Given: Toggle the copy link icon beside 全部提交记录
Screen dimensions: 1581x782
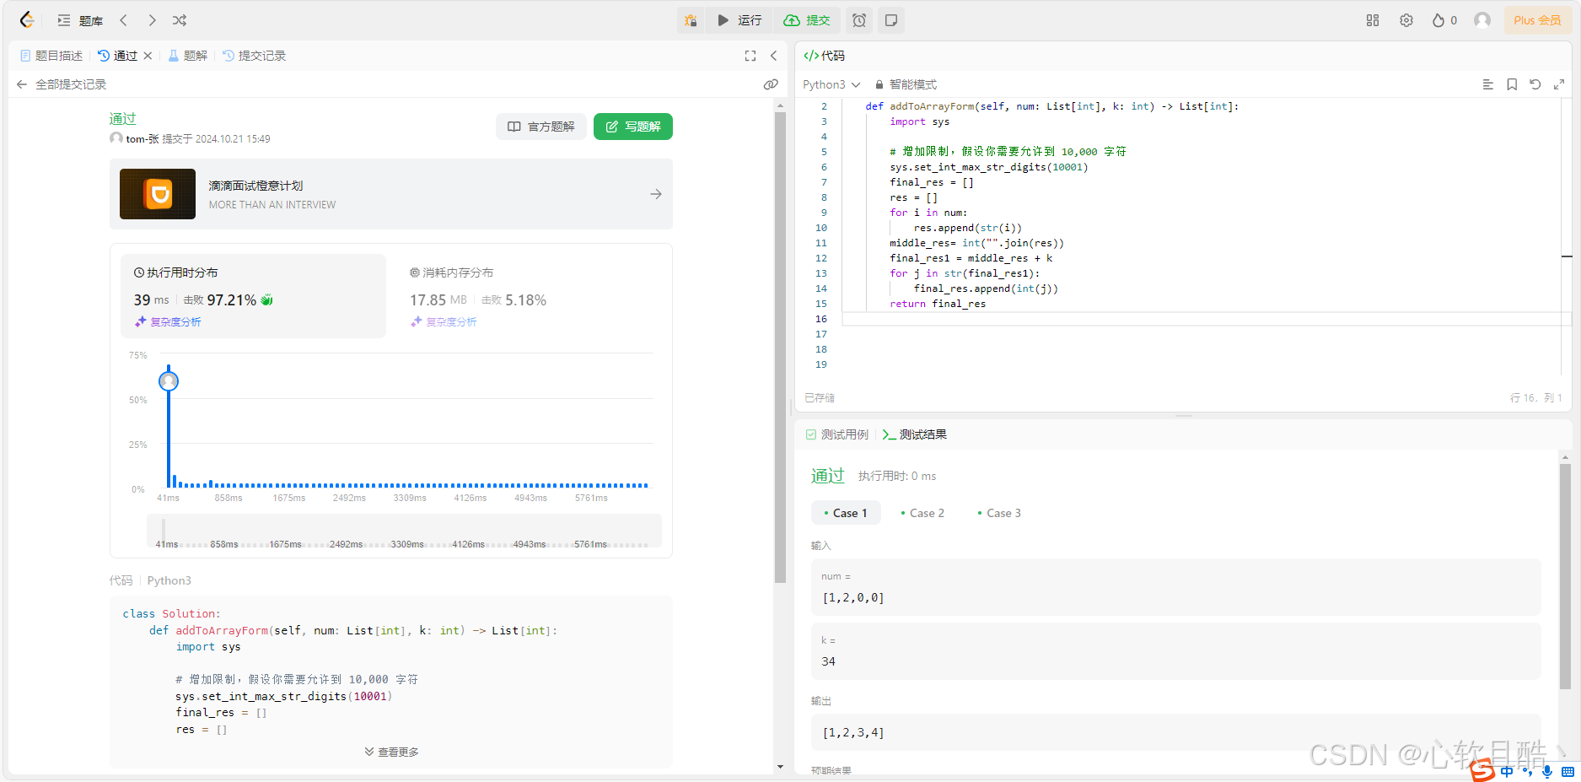Looking at the screenshot, I should [771, 84].
